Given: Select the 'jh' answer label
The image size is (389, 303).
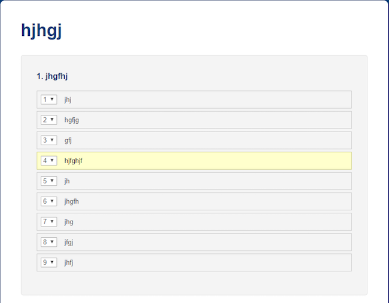Looking at the screenshot, I should (x=67, y=181).
